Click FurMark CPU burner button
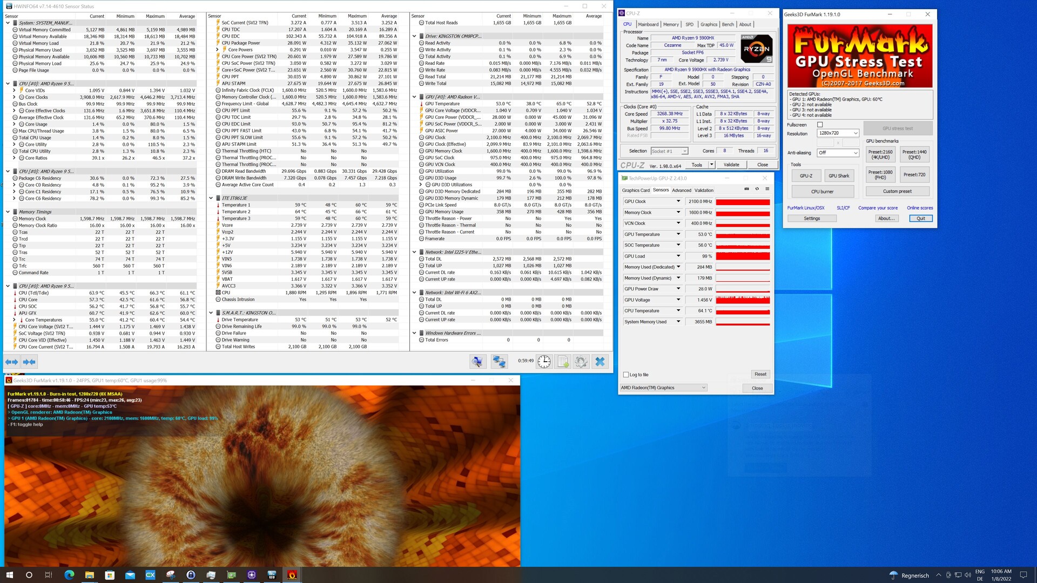Image resolution: width=1037 pixels, height=583 pixels. 822,191
